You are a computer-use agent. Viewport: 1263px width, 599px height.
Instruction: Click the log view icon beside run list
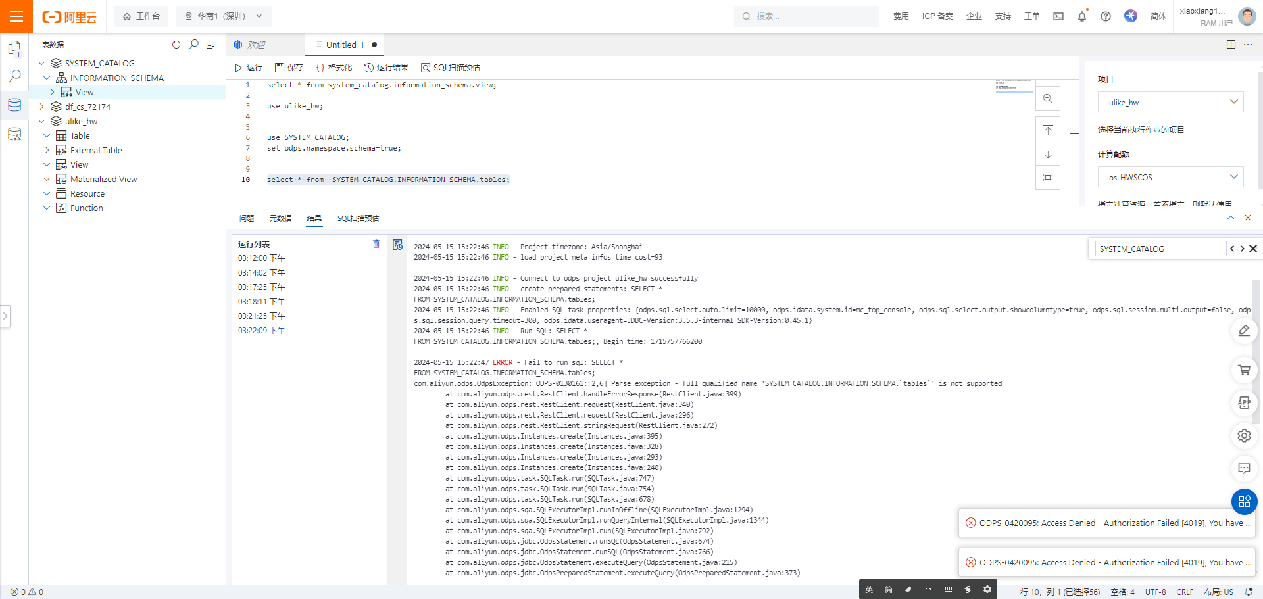397,245
